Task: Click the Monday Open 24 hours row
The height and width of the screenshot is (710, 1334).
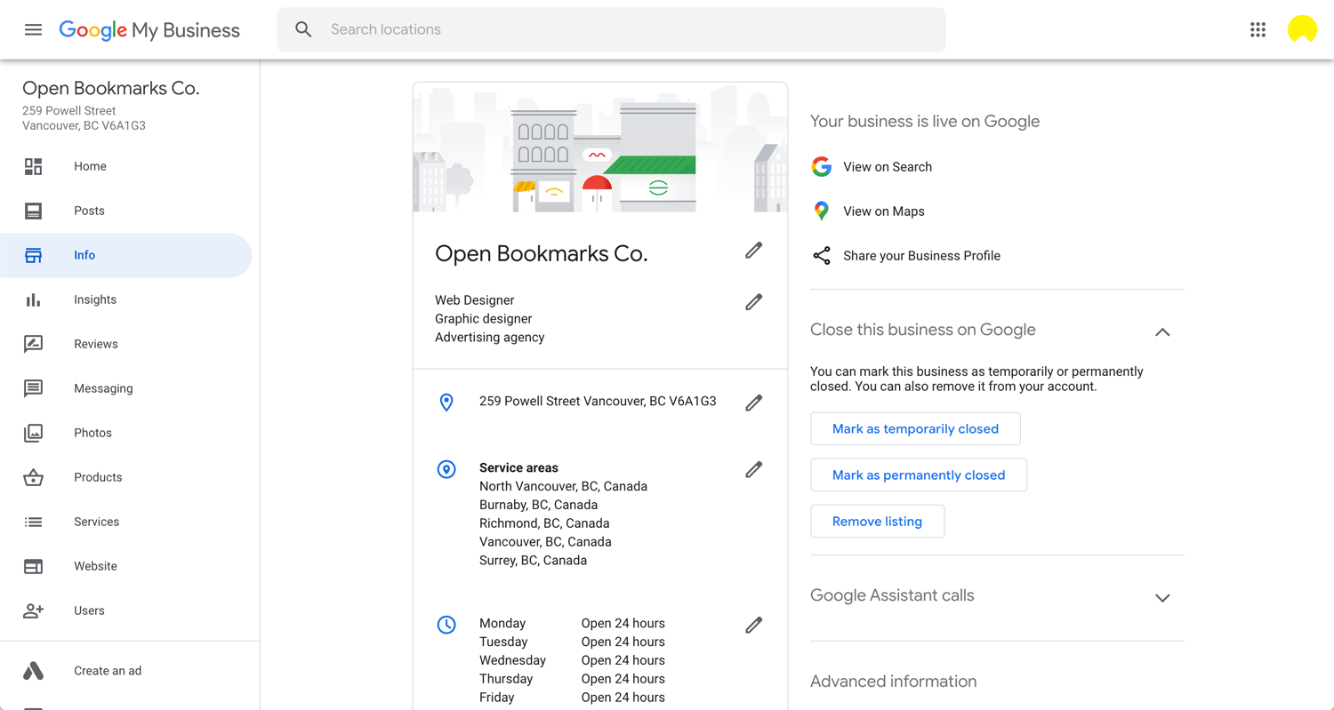Action: click(x=572, y=623)
